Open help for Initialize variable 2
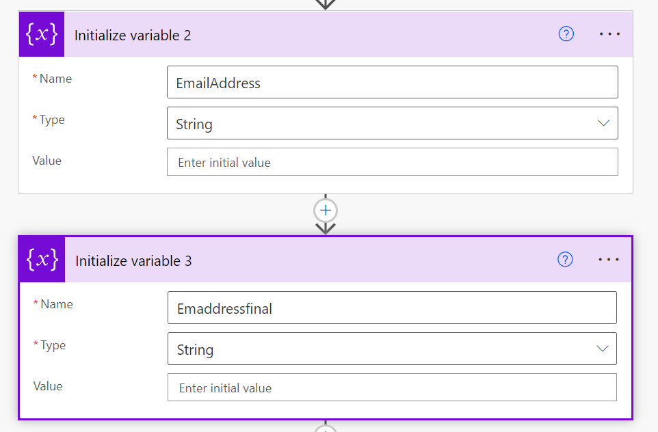658x432 pixels. pyautogui.click(x=566, y=34)
